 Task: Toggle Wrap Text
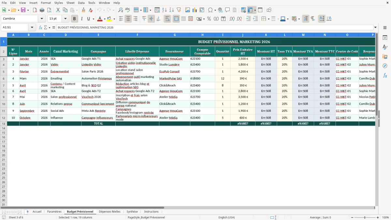167,19
